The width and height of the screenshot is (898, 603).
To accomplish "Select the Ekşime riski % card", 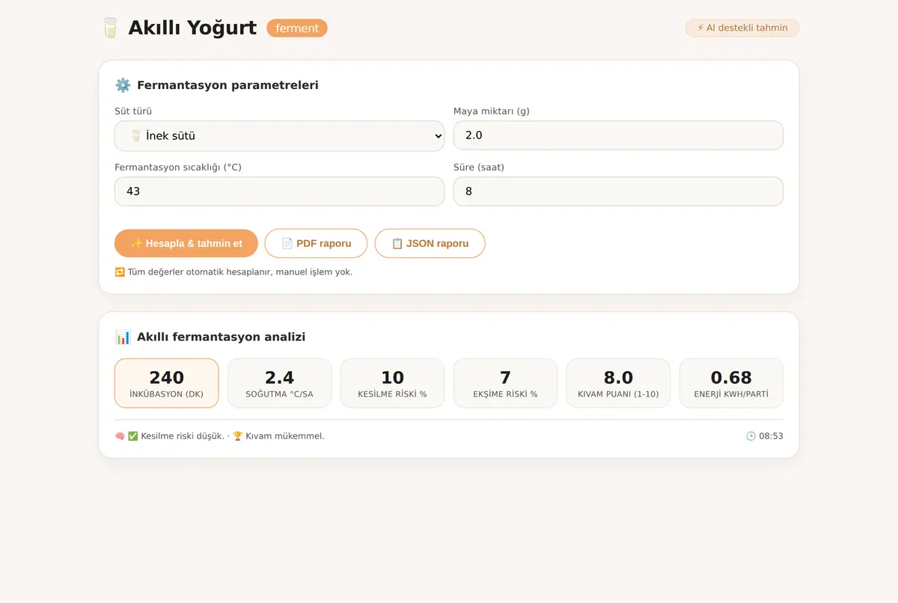I will point(505,384).
